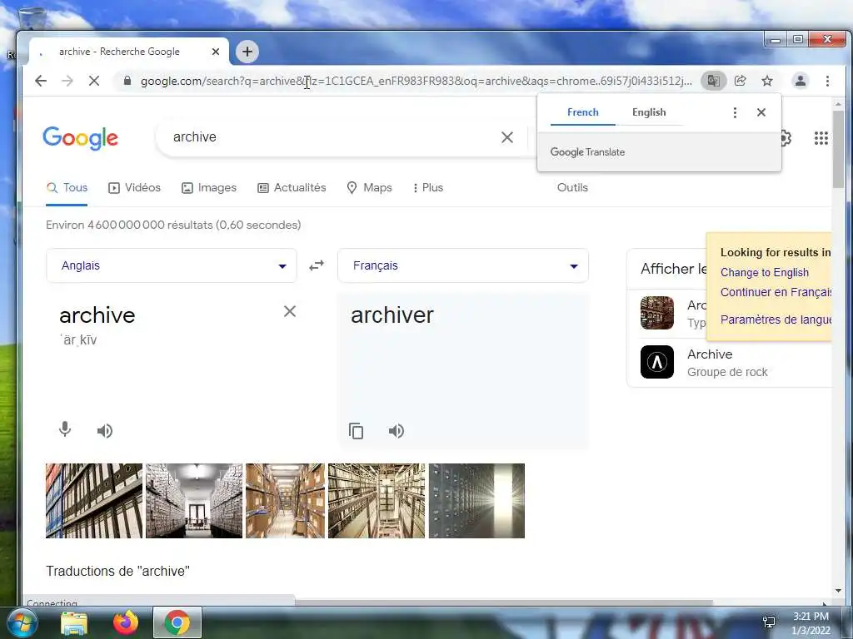
Task: Select French in the translate popup
Action: (582, 112)
